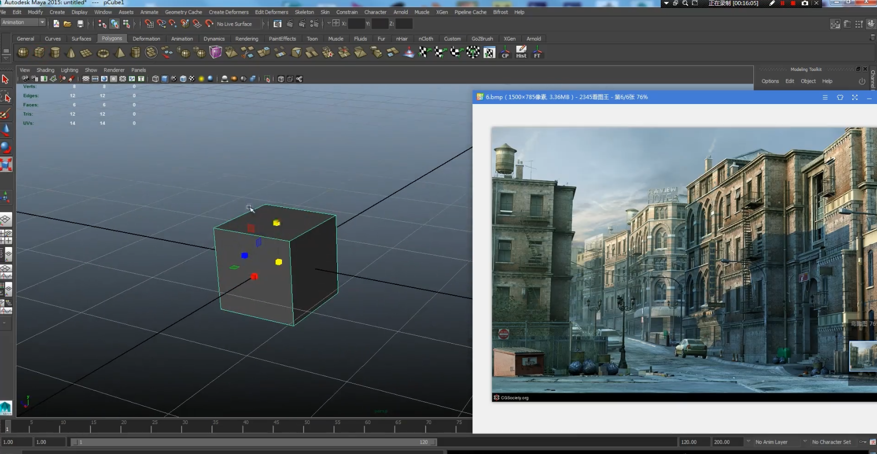Toggle Select by hierarchy mode
Viewport: 877px width, 454px height.
pos(102,24)
